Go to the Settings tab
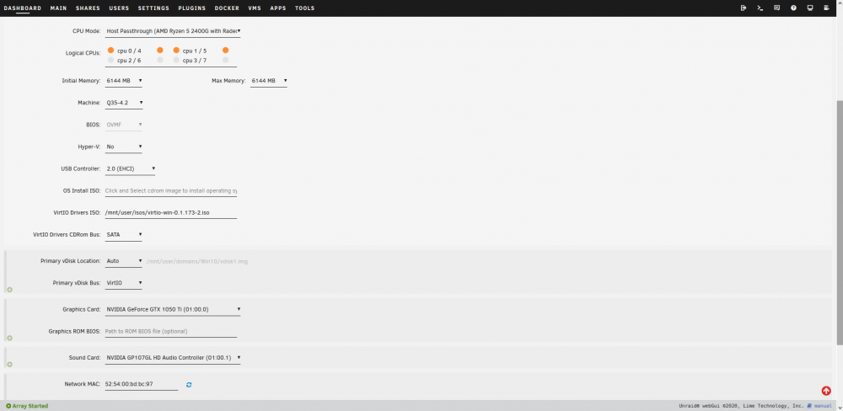Image resolution: width=843 pixels, height=411 pixels. coord(153,8)
